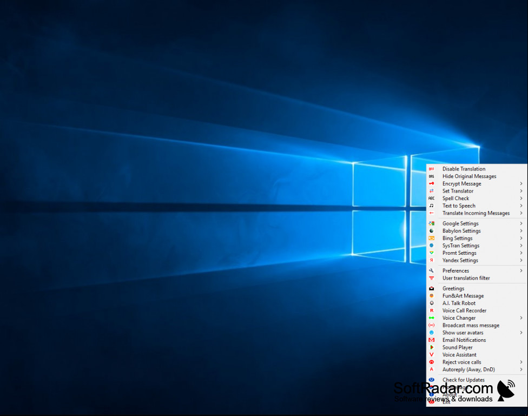Select Broadcast mass message
This screenshot has width=528, height=416.
[x=476, y=326]
